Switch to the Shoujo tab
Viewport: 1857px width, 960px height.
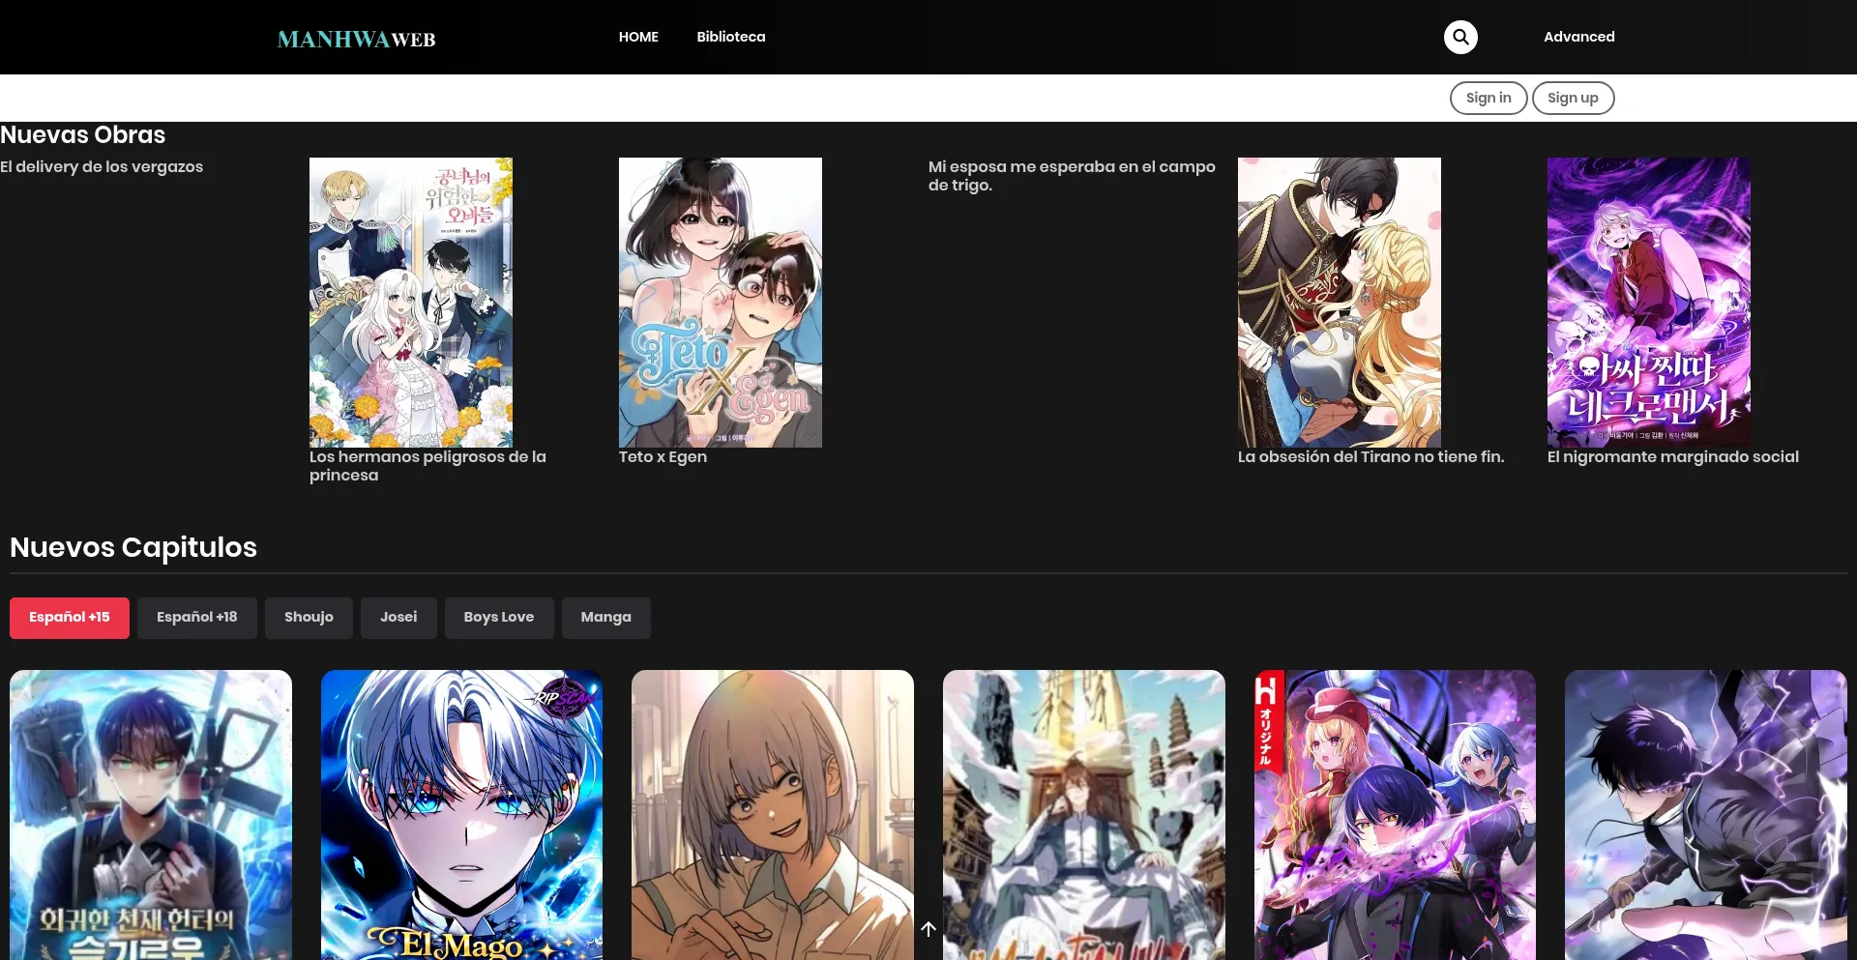(309, 618)
